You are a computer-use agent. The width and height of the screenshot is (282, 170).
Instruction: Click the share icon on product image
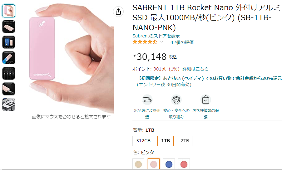[x=118, y=12]
